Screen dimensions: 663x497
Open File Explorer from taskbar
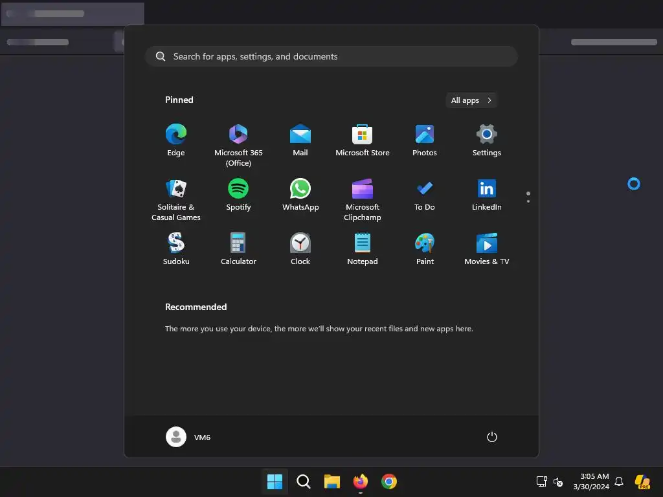[x=332, y=481]
